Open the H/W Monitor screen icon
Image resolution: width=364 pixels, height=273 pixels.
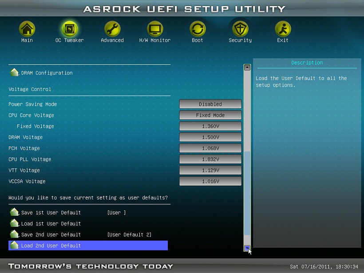(x=155, y=29)
